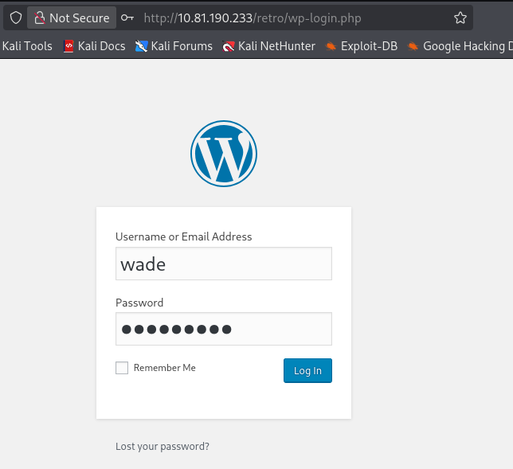Viewport: 513px width, 469px height.
Task: Open the Google Hacking bookmark
Action: point(460,46)
